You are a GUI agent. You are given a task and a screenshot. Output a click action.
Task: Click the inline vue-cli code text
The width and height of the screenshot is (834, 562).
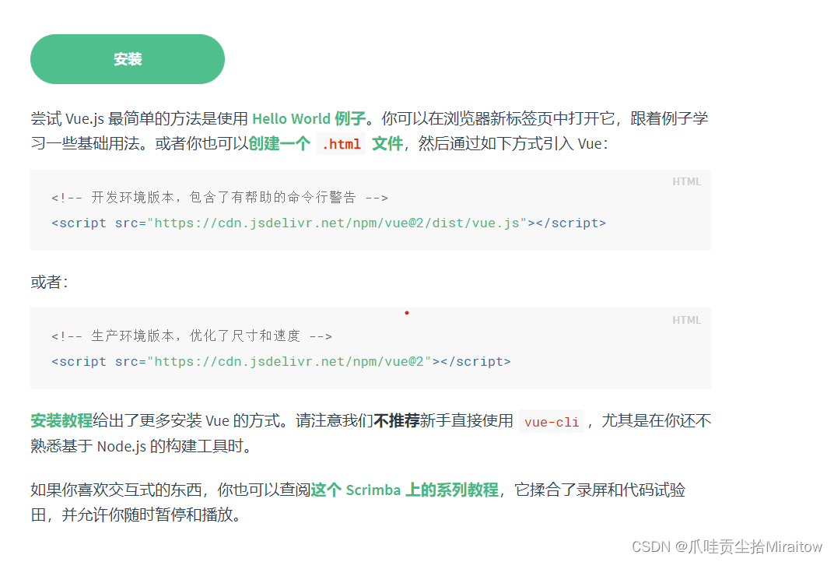(552, 422)
